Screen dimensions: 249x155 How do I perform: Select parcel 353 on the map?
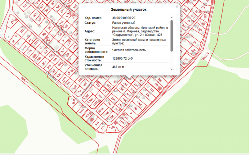click(25, 6)
